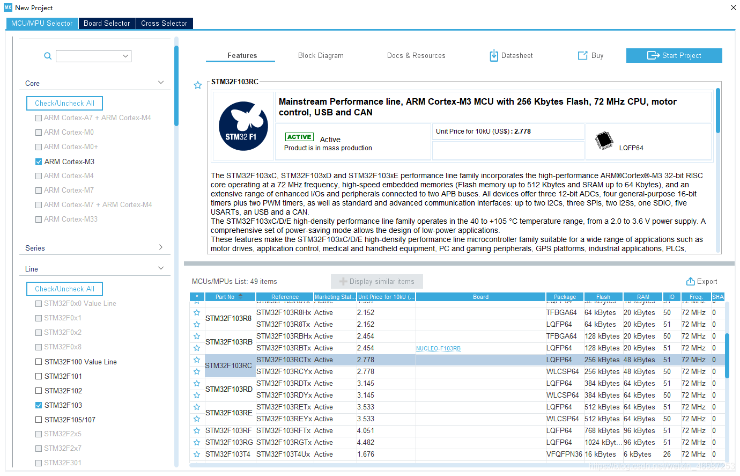The width and height of the screenshot is (740, 476).
Task: Expand the Series filter section
Action: tap(161, 247)
